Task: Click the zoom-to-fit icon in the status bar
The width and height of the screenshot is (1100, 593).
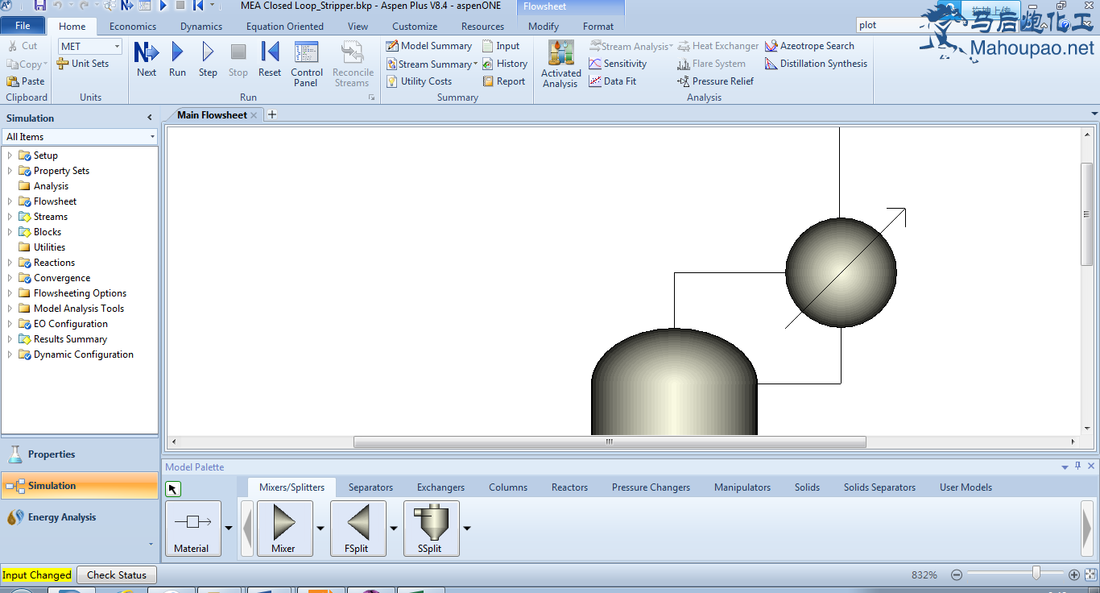Action: 1090,574
